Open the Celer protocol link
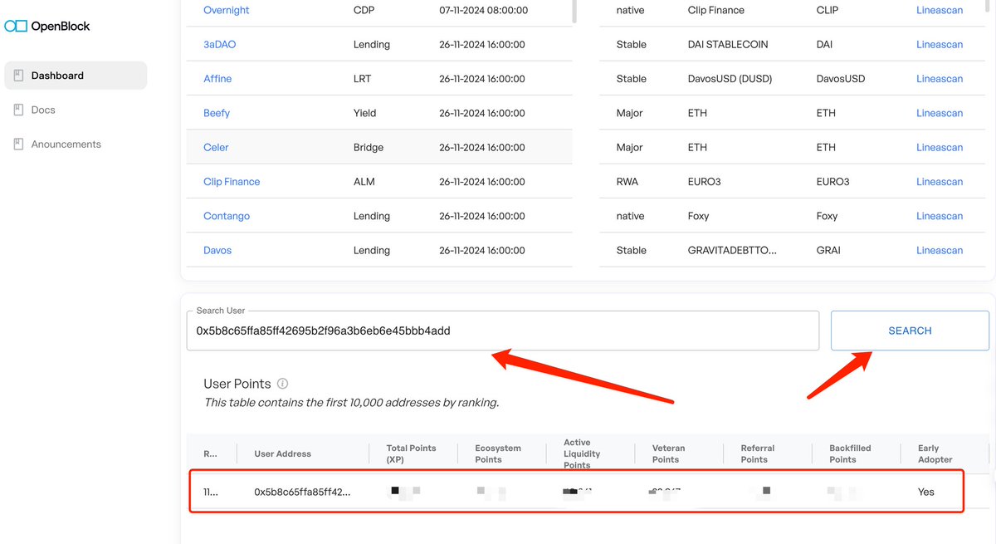Image resolution: width=996 pixels, height=544 pixels. click(x=216, y=147)
